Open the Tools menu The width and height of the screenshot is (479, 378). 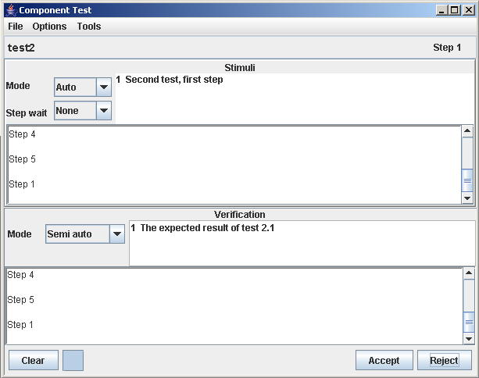pos(89,27)
